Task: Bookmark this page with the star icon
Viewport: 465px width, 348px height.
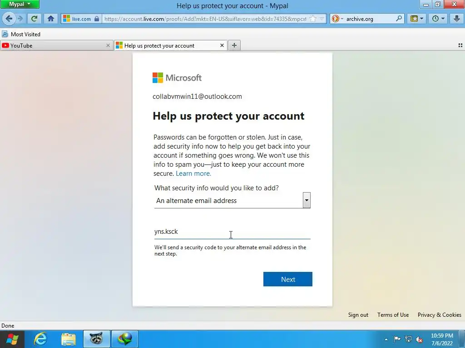Action: 313,19
